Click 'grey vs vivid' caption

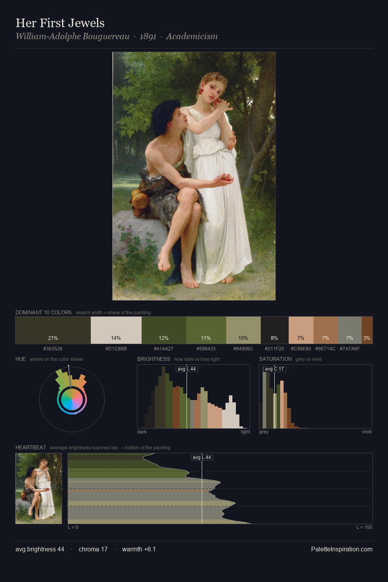click(x=308, y=359)
